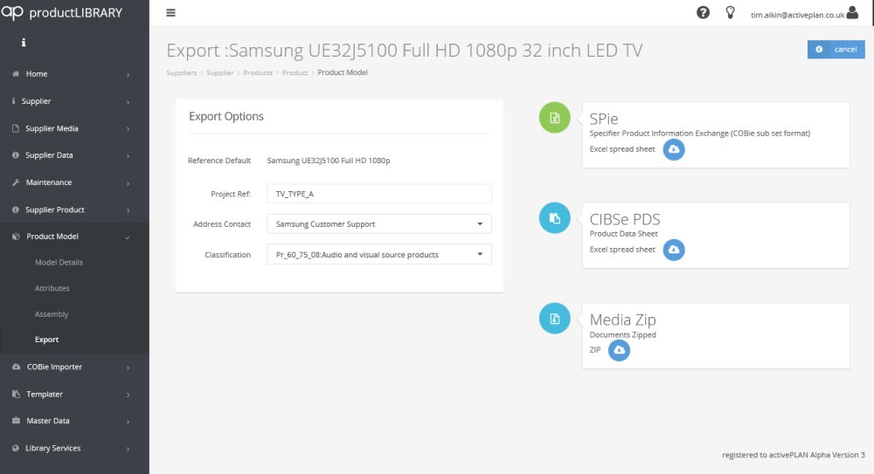Image resolution: width=874 pixels, height=474 pixels.
Task: Select Attributes under Product Model
Action: pos(52,288)
